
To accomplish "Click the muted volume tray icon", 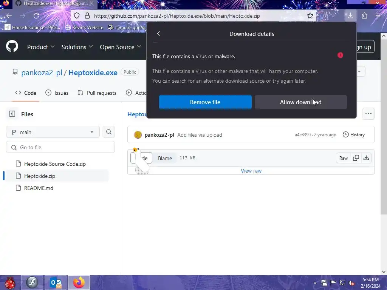I will tap(351, 283).
